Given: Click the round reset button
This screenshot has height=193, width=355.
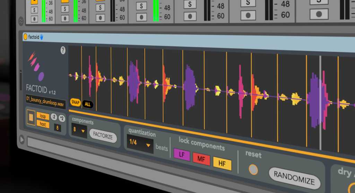Looking at the screenshot, I should 253,170.
